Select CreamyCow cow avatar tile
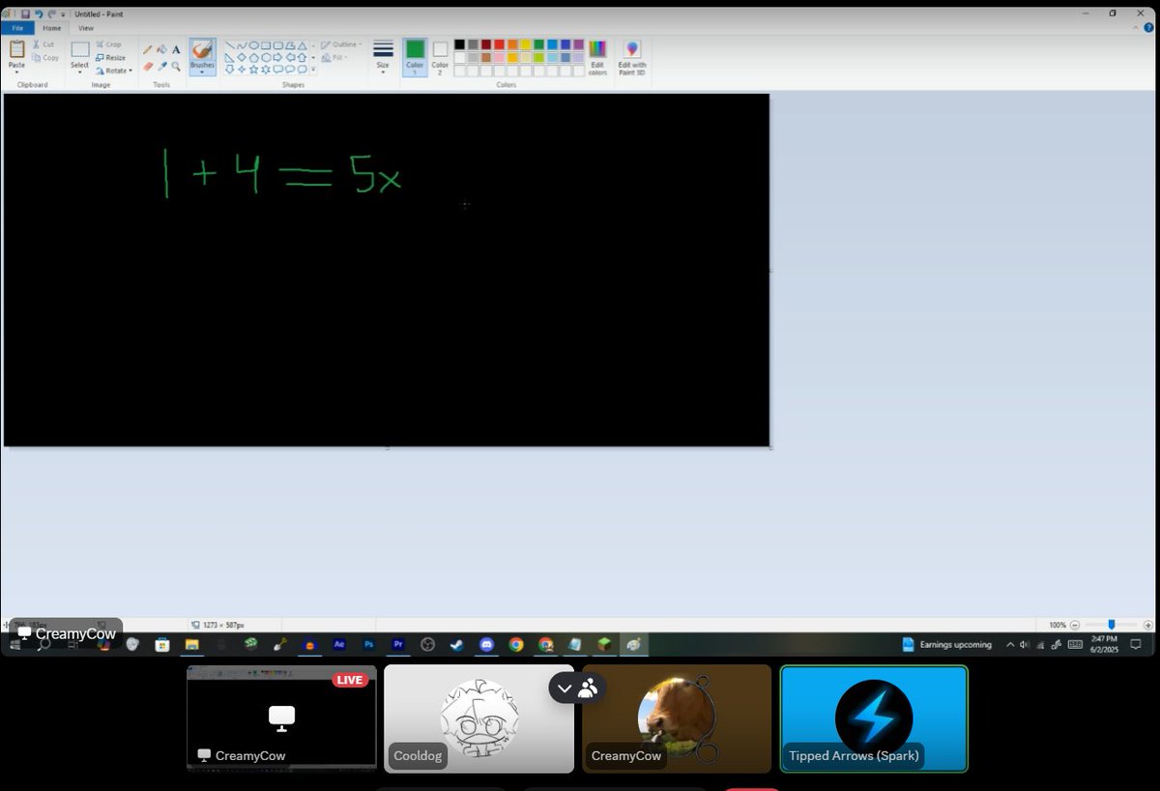 click(677, 718)
